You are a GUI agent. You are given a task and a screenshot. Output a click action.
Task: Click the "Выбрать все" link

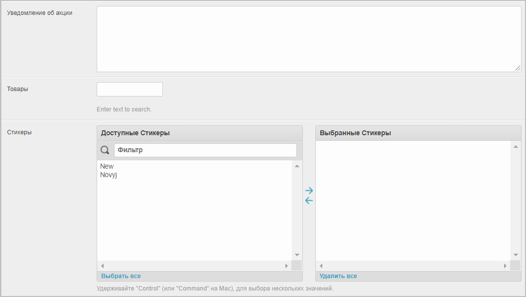pos(121,276)
